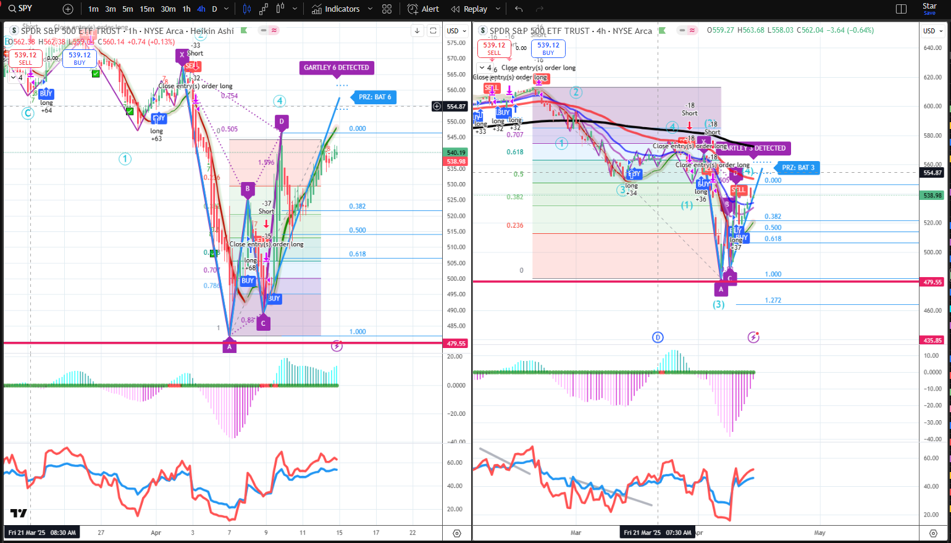Choose the hollow candles chart style icon
This screenshot has height=543, width=951.
pos(280,9)
